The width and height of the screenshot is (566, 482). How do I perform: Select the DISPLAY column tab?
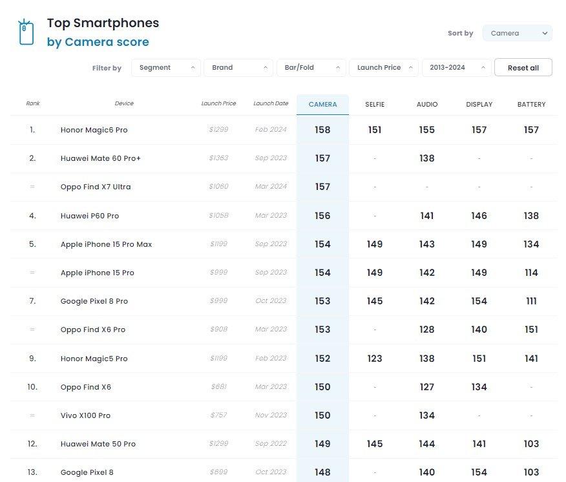pyautogui.click(x=479, y=104)
